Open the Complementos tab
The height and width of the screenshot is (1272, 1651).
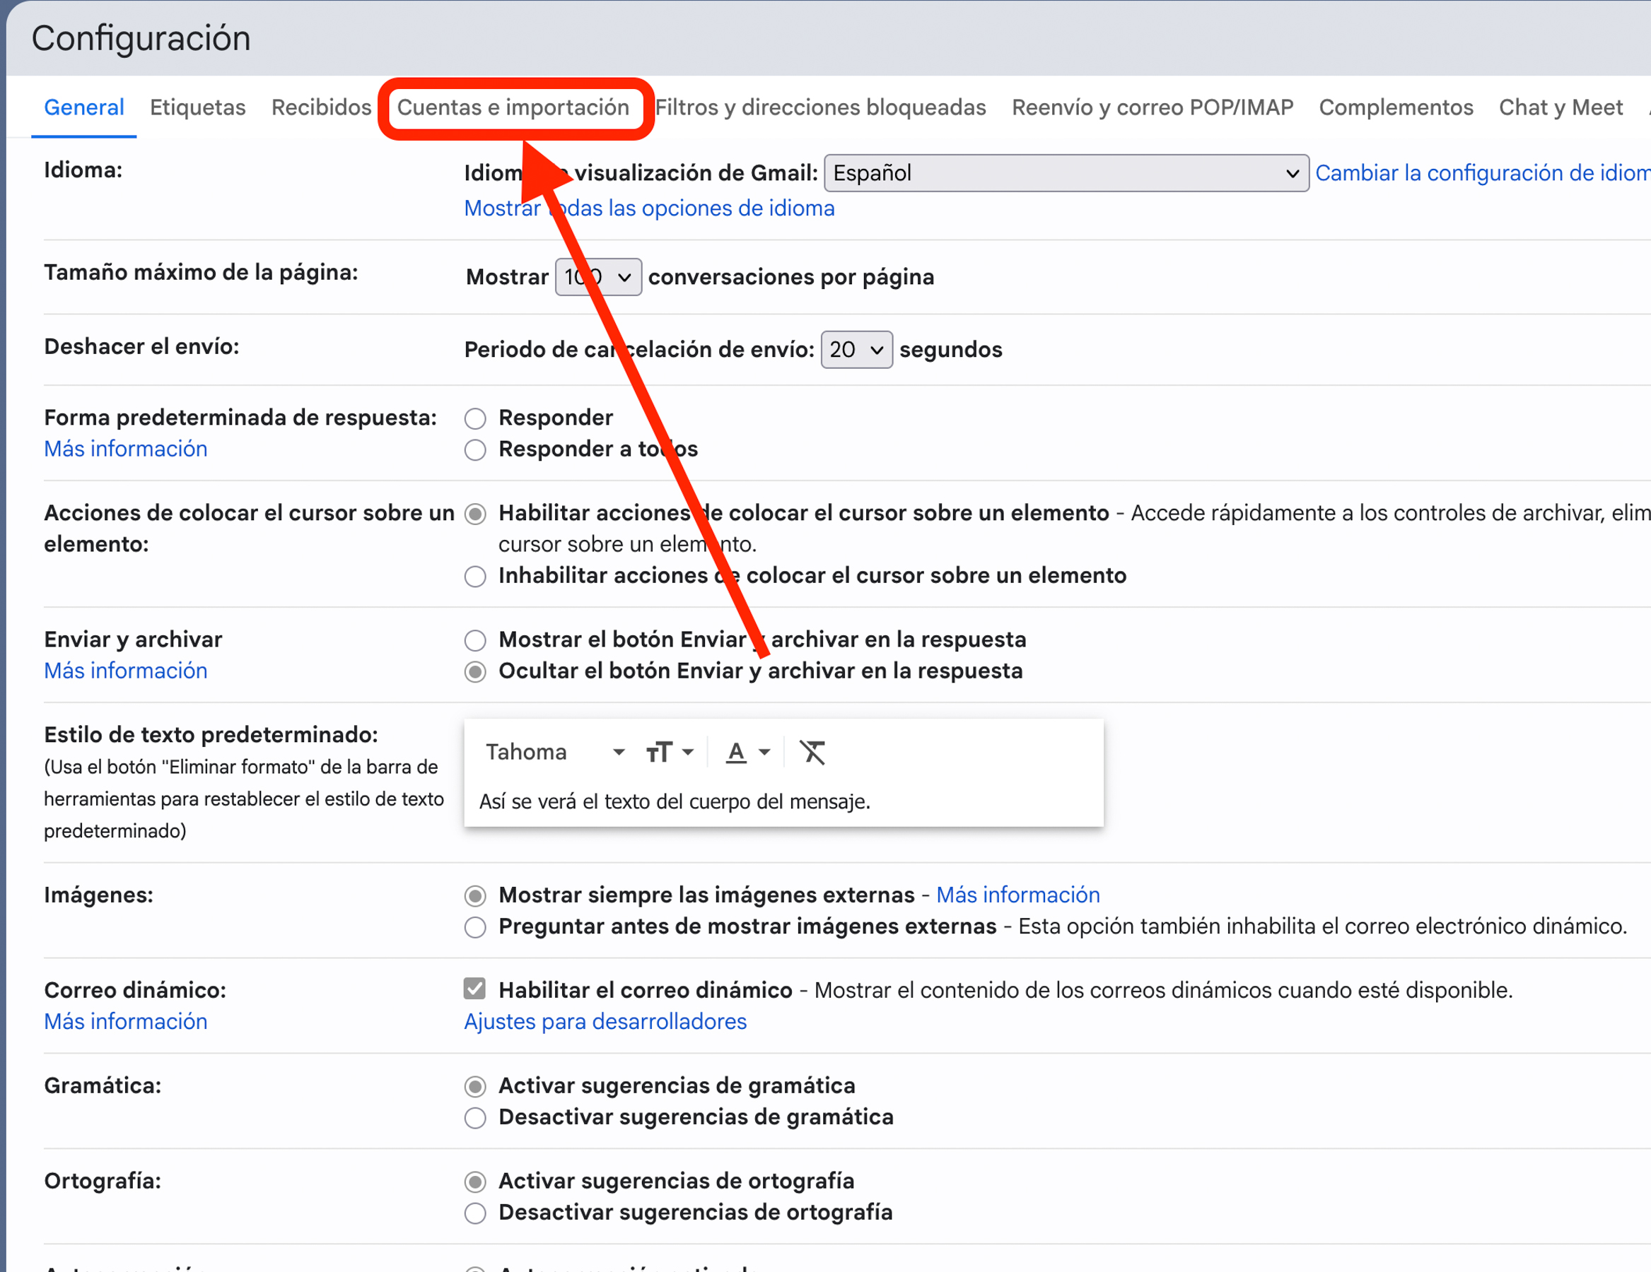pos(1396,107)
